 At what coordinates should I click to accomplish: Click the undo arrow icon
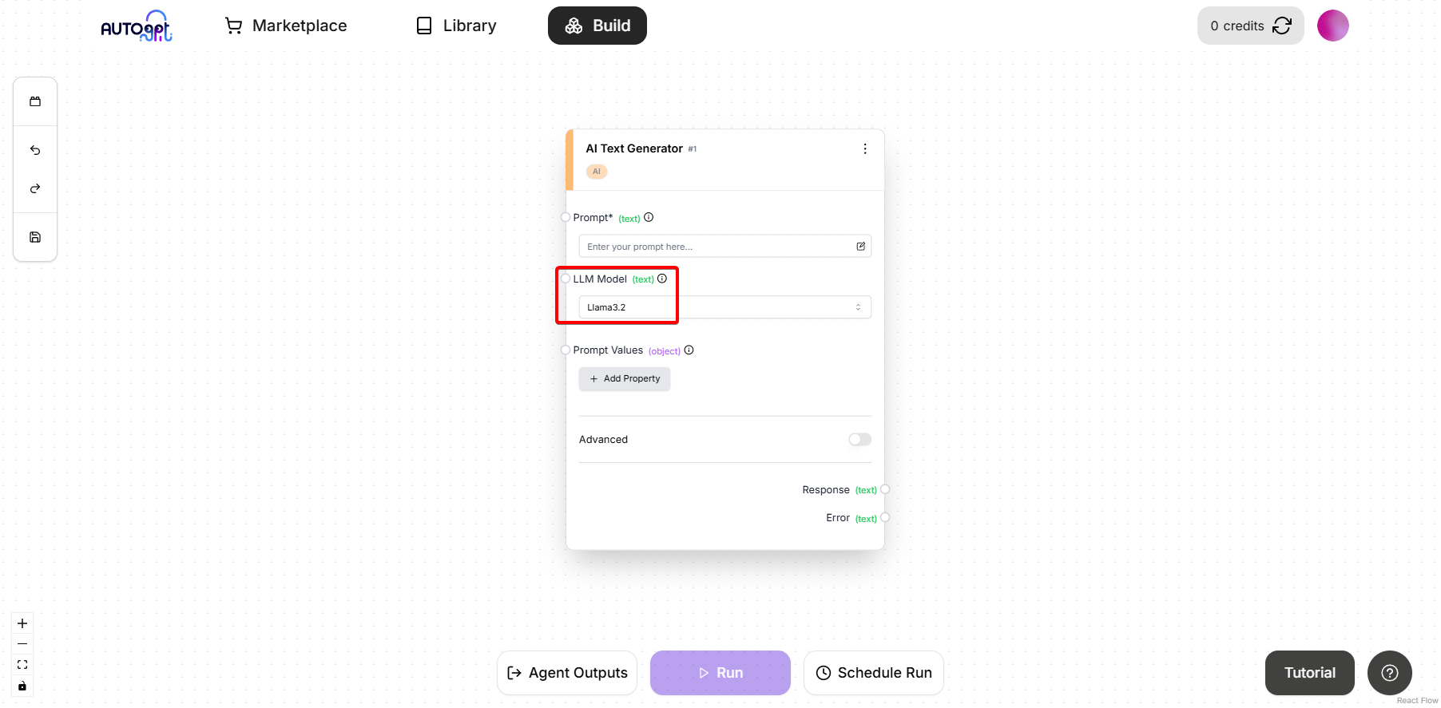click(x=35, y=150)
